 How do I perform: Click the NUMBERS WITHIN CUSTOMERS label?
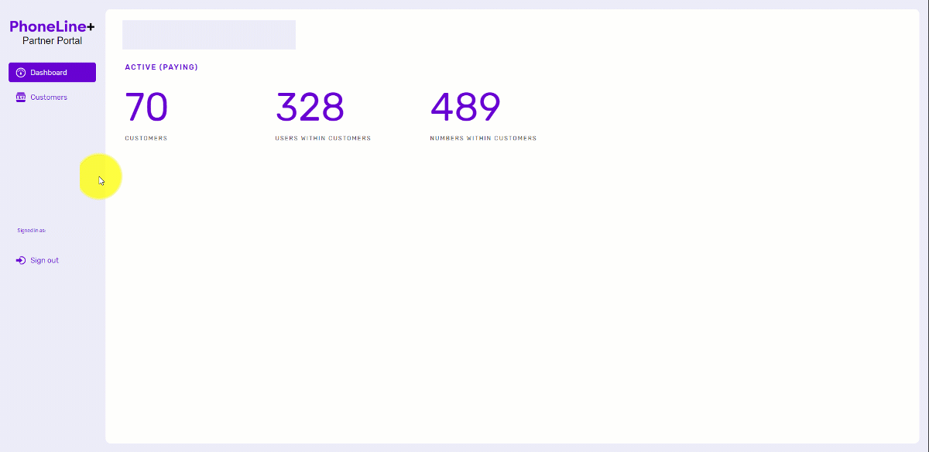(483, 139)
